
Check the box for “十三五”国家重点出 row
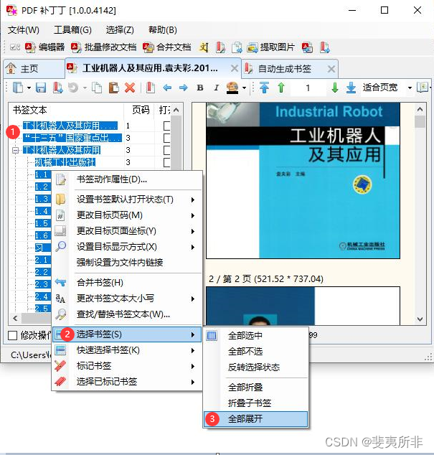(166, 138)
